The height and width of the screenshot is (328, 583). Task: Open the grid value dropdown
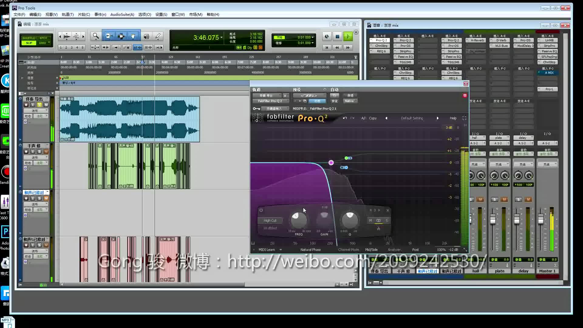point(312,37)
